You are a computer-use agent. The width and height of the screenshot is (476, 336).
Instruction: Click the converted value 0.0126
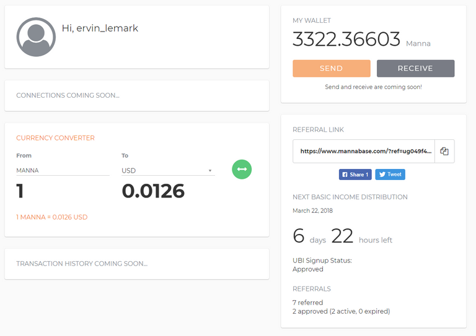[x=153, y=191]
